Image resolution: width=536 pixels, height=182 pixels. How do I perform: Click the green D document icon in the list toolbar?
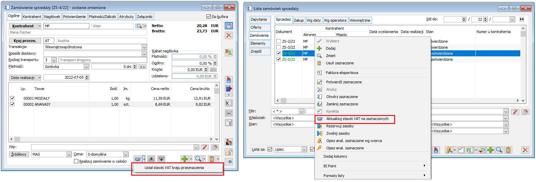click(x=482, y=150)
